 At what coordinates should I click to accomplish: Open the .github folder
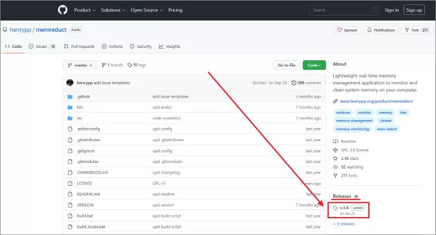click(x=83, y=96)
